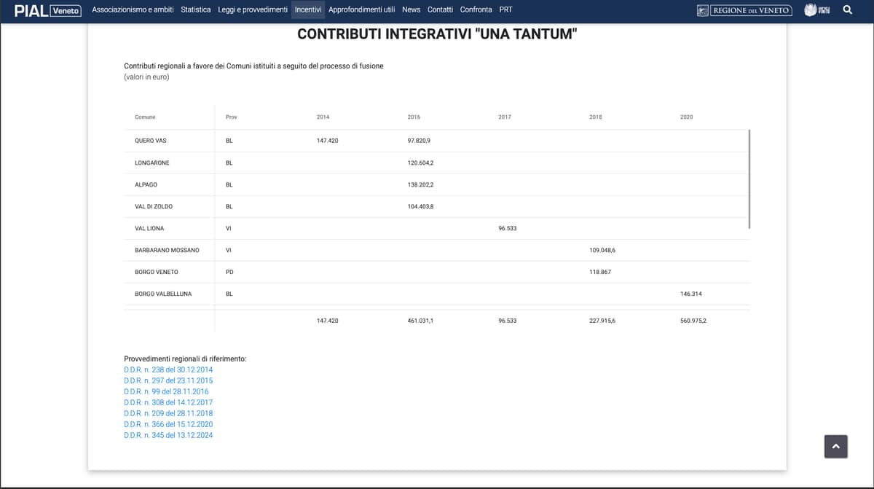Screen dimensions: 874x489
Task: Open the Confronta section
Action: coord(476,9)
